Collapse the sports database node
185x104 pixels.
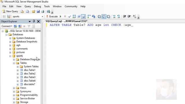click(x=10, y=56)
